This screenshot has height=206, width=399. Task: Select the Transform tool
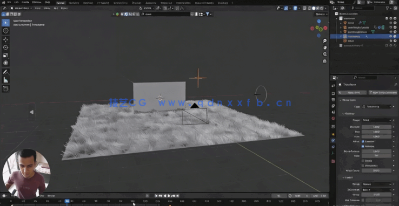pos(5,63)
